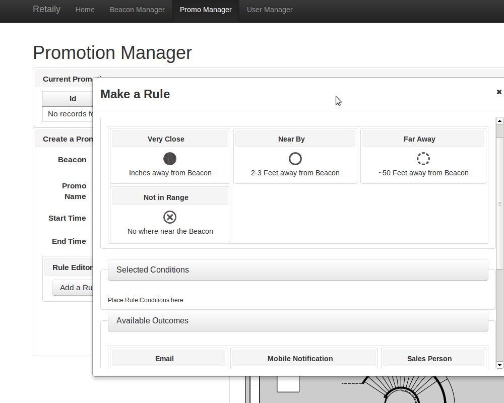
Task: Click the Promo Name field label
Action: (x=74, y=191)
